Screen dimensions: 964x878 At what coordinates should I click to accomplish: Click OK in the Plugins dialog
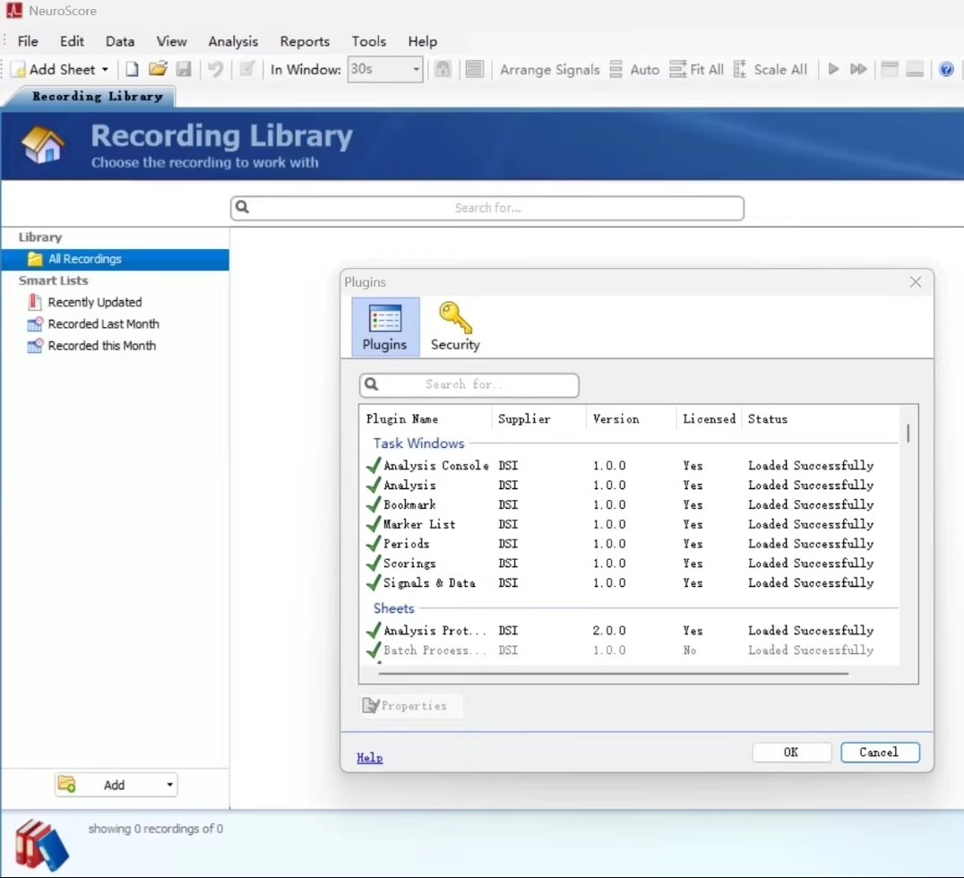point(791,753)
